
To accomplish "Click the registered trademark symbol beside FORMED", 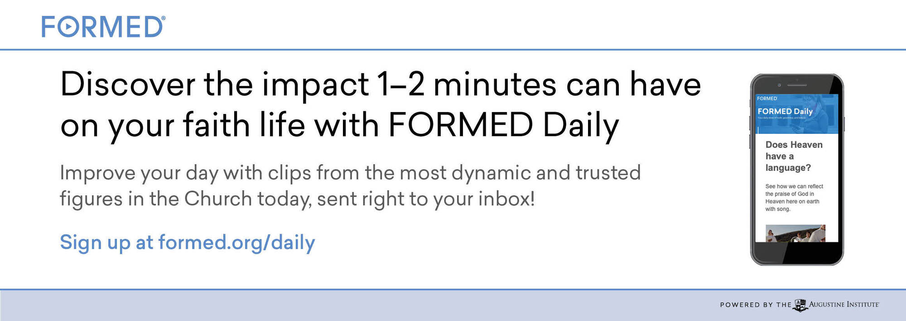I will [x=163, y=18].
